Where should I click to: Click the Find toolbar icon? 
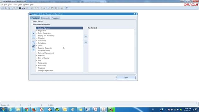(x=6, y=8)
